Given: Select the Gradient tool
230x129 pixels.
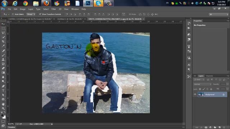Looking at the screenshot, I should pyautogui.click(x=3, y=72).
